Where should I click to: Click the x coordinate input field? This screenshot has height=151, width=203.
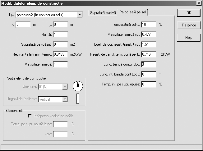pos(23,25)
